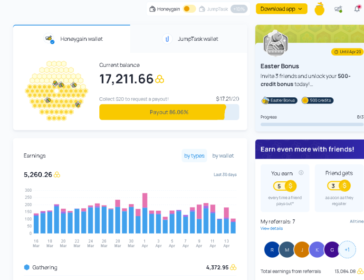Image resolution: width=364 pixels, height=280 pixels.
Task: Click referral avatar J
Action: [x=302, y=250]
